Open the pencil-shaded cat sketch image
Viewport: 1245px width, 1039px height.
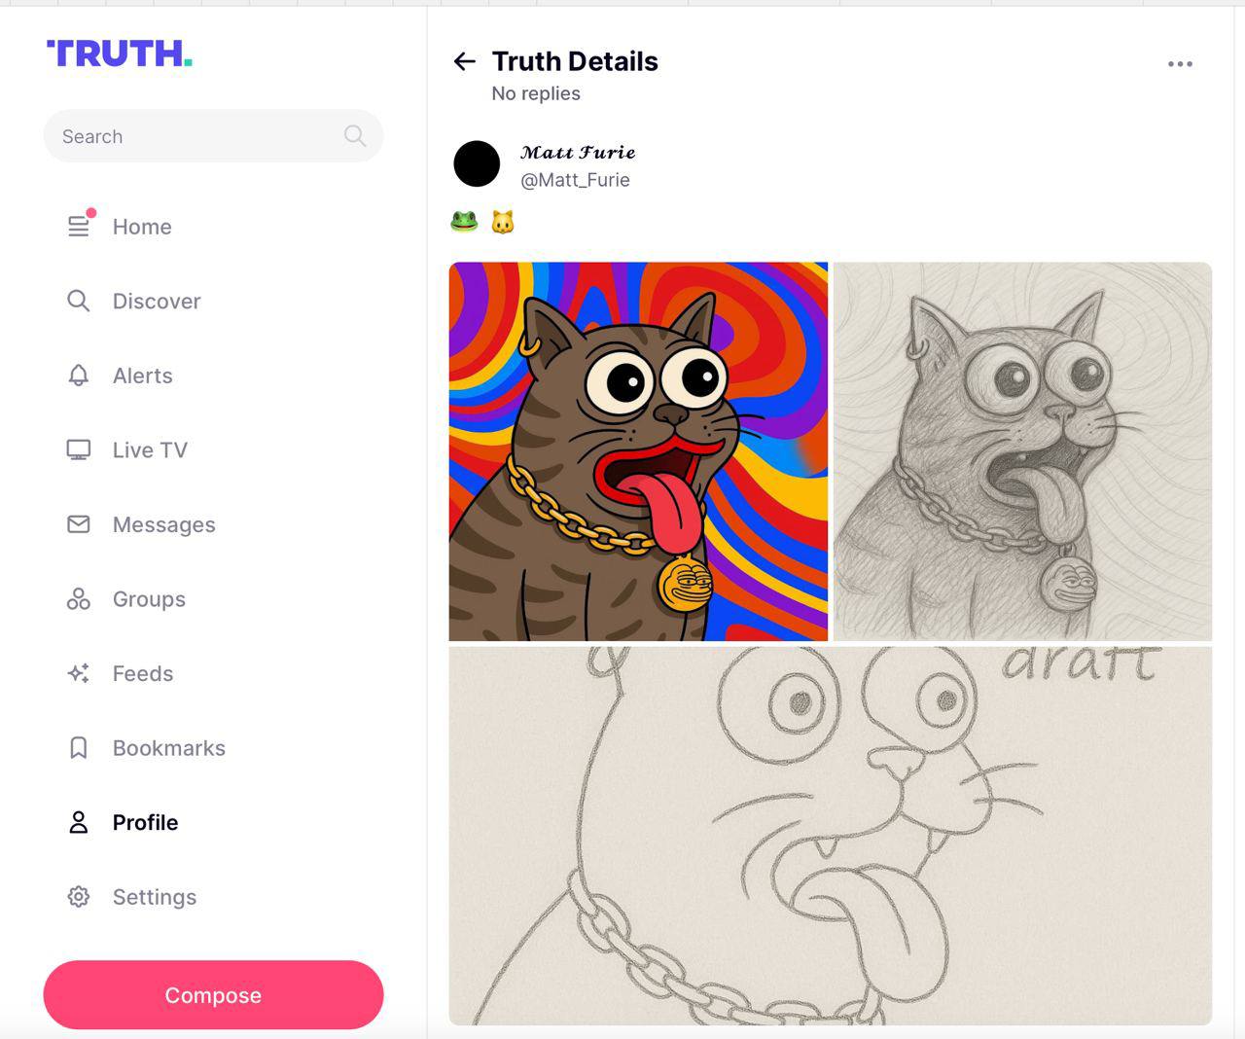point(1022,451)
